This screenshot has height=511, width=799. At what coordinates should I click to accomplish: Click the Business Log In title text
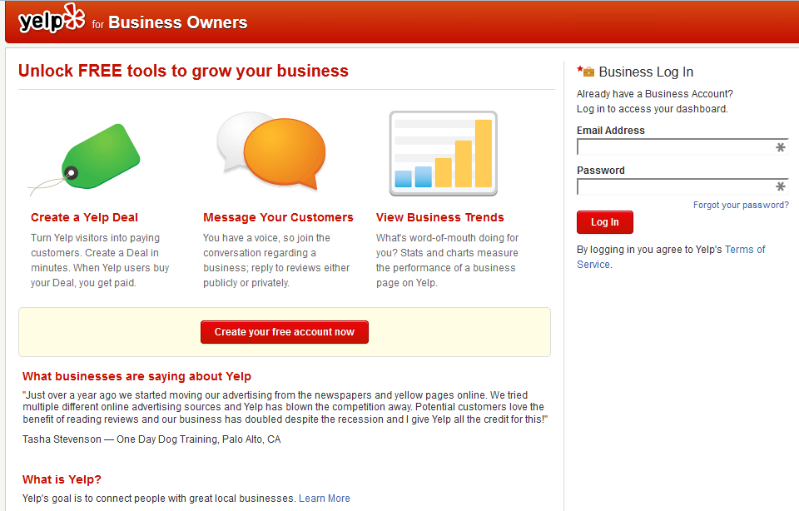tap(646, 72)
